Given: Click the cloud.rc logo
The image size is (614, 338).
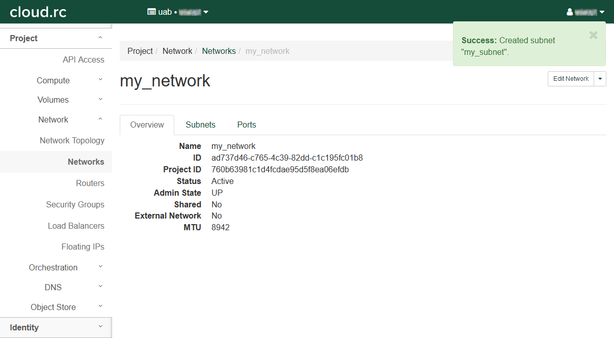Looking at the screenshot, I should tap(38, 12).
